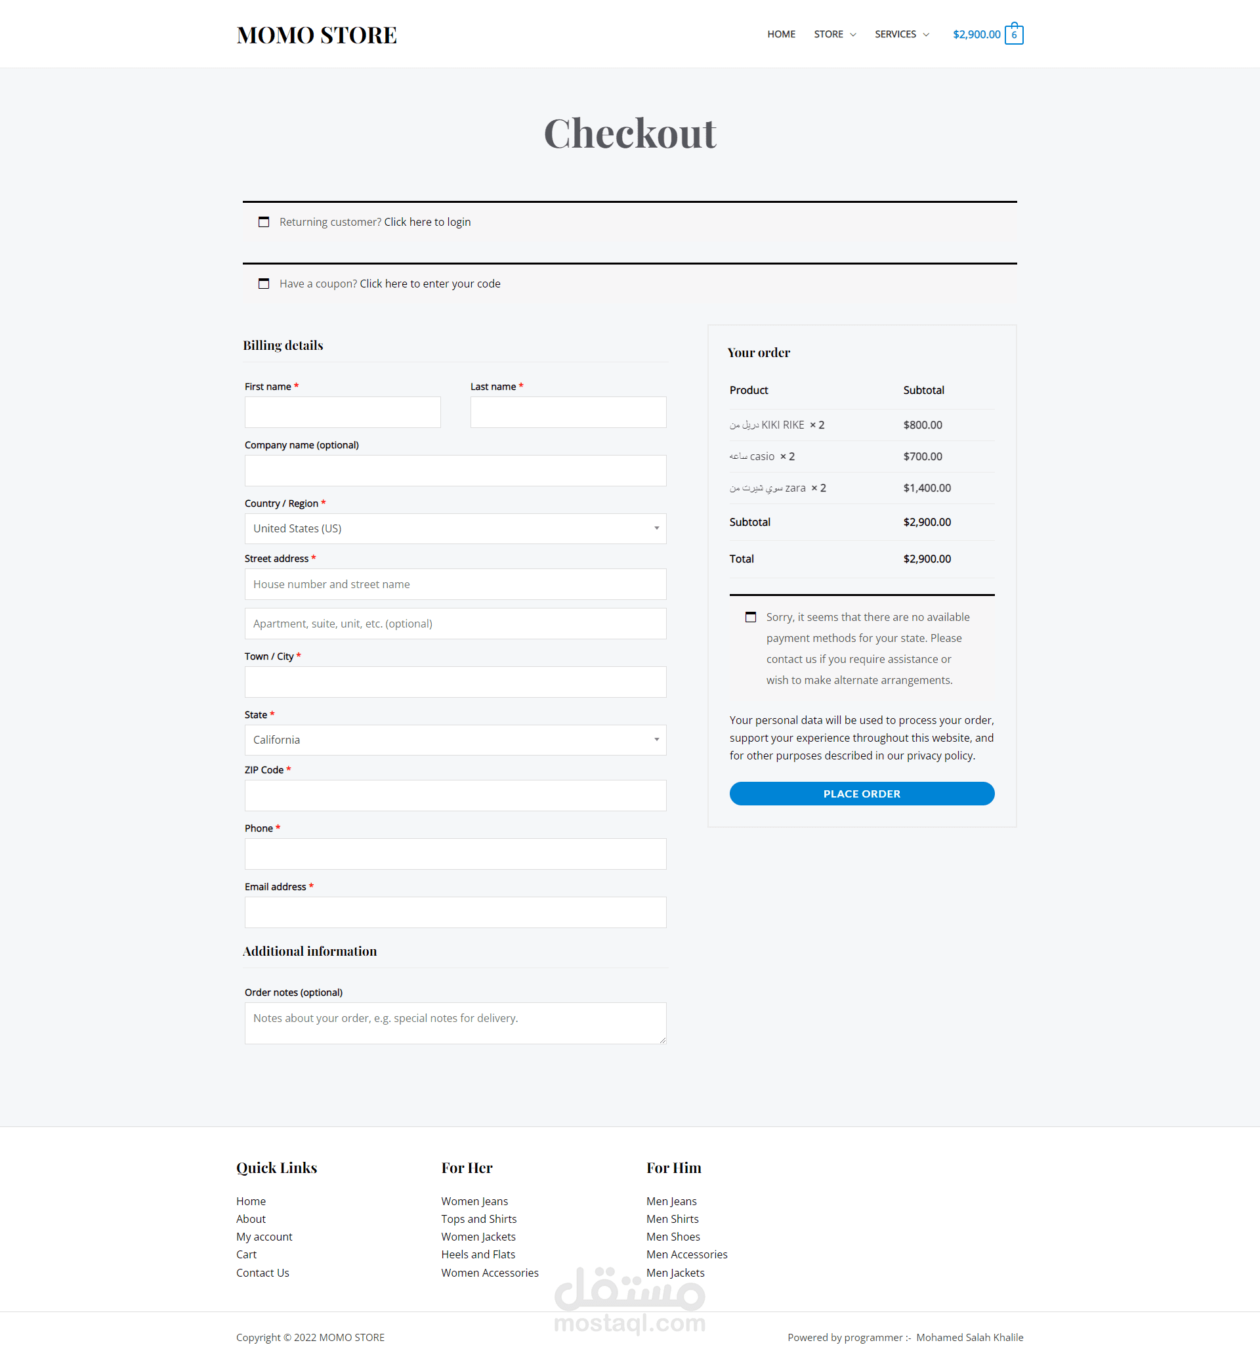Click the Street address house number field
This screenshot has width=1260, height=1364.
click(x=455, y=584)
